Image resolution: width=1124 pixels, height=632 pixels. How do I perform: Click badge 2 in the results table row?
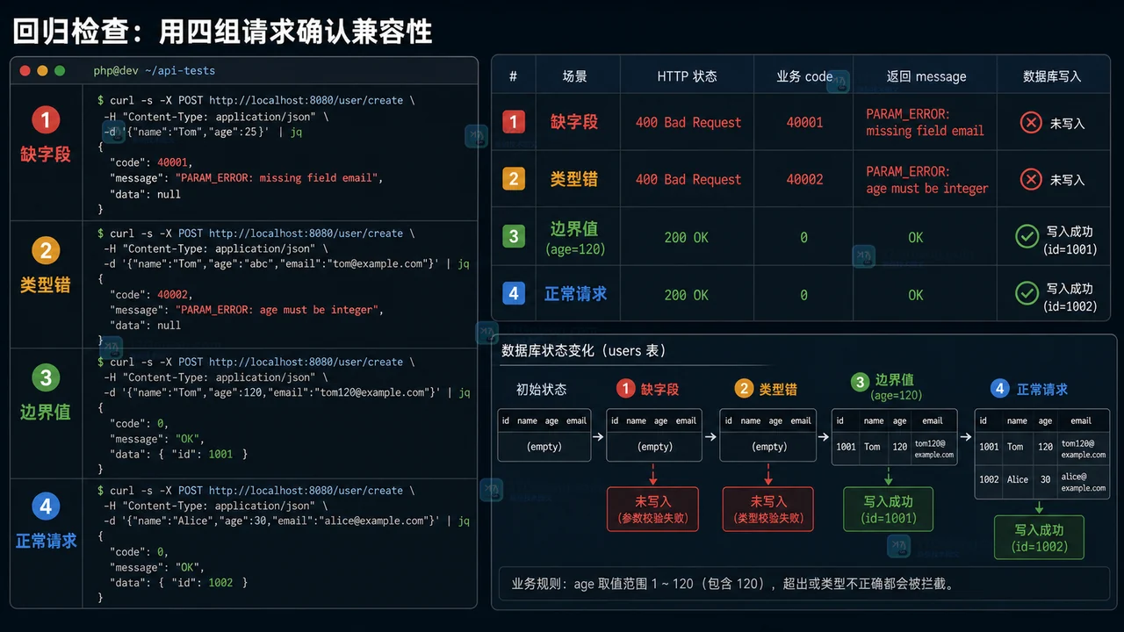514,179
